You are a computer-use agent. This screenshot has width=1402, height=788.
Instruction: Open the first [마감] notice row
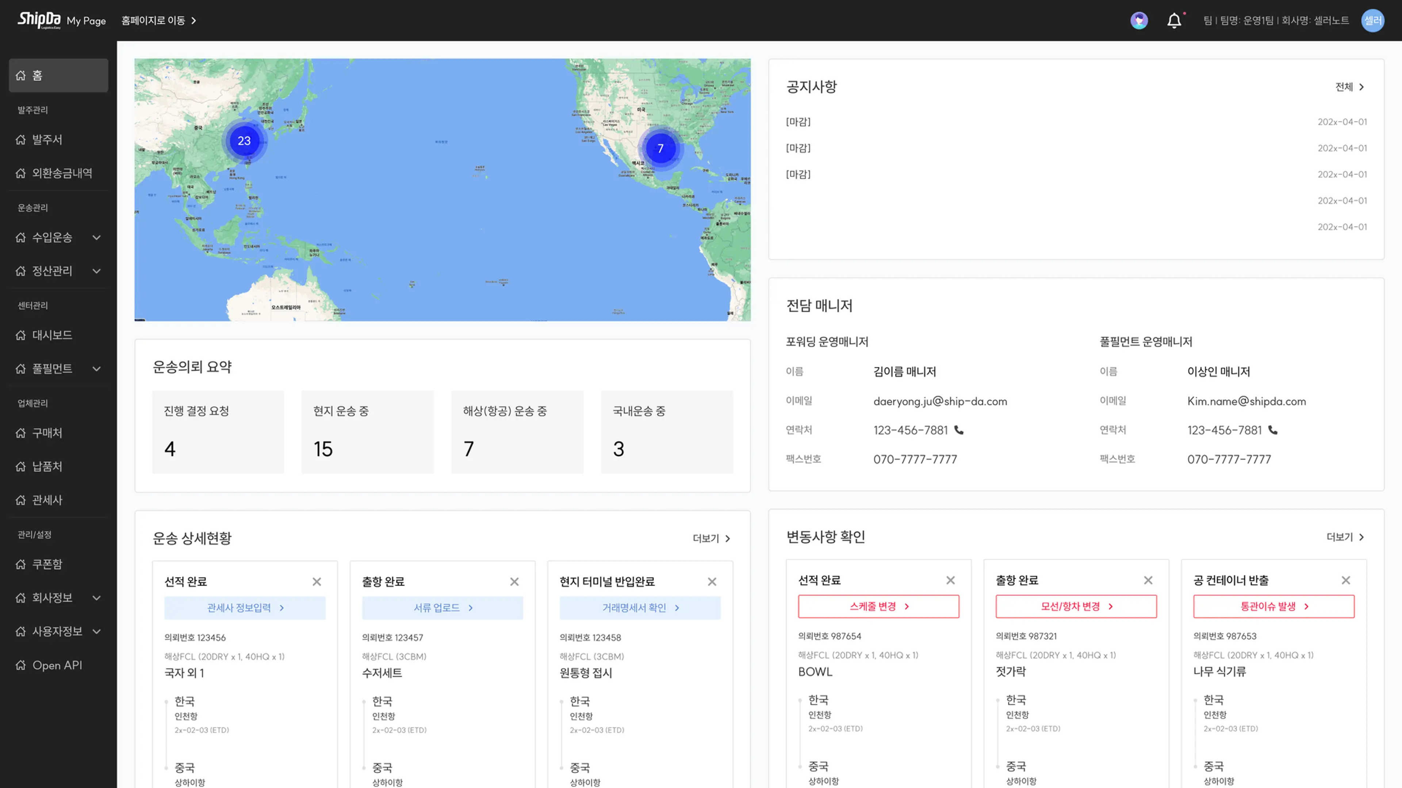pyautogui.click(x=1076, y=122)
